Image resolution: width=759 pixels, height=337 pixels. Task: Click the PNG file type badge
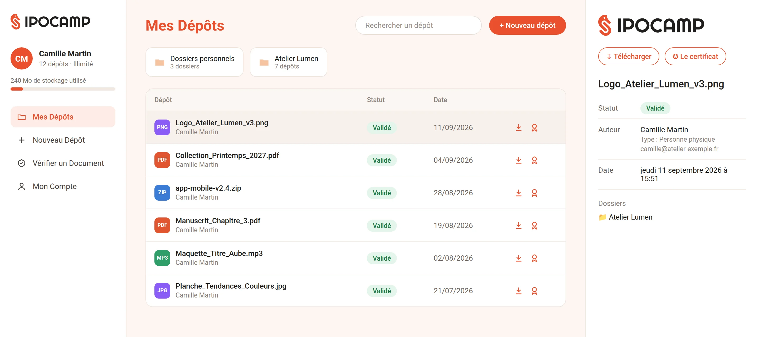tap(162, 127)
